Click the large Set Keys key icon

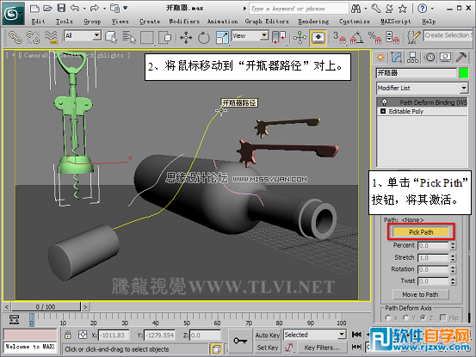tap(240, 341)
